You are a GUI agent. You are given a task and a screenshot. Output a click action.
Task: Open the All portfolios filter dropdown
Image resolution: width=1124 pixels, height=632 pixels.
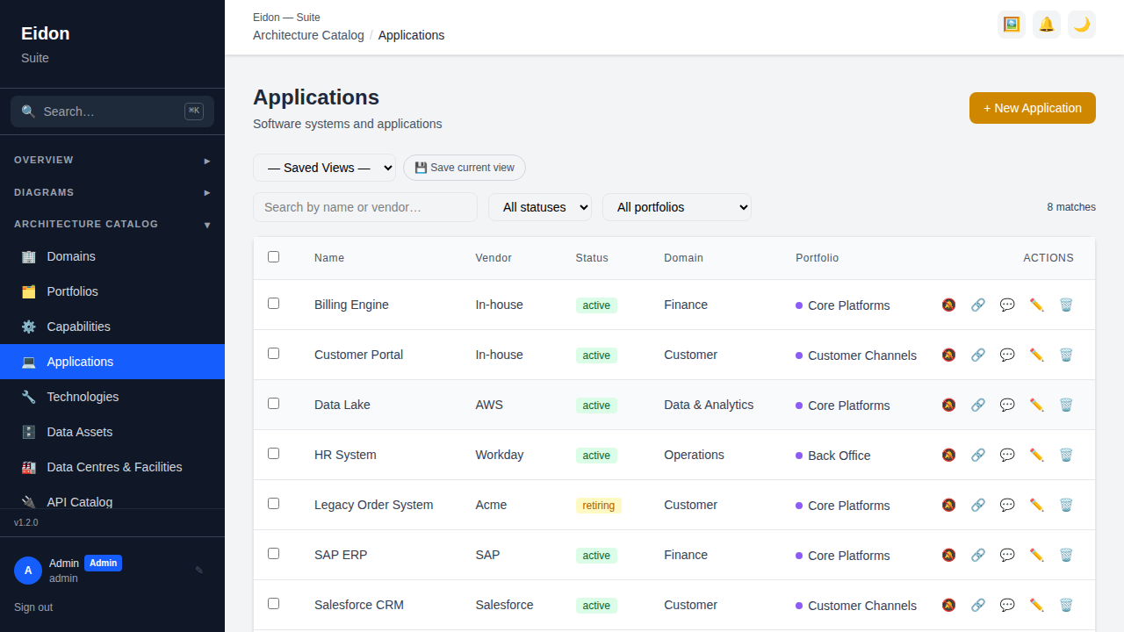click(x=677, y=207)
